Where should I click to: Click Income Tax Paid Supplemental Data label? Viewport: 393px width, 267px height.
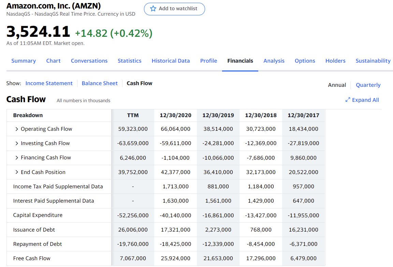click(x=58, y=186)
